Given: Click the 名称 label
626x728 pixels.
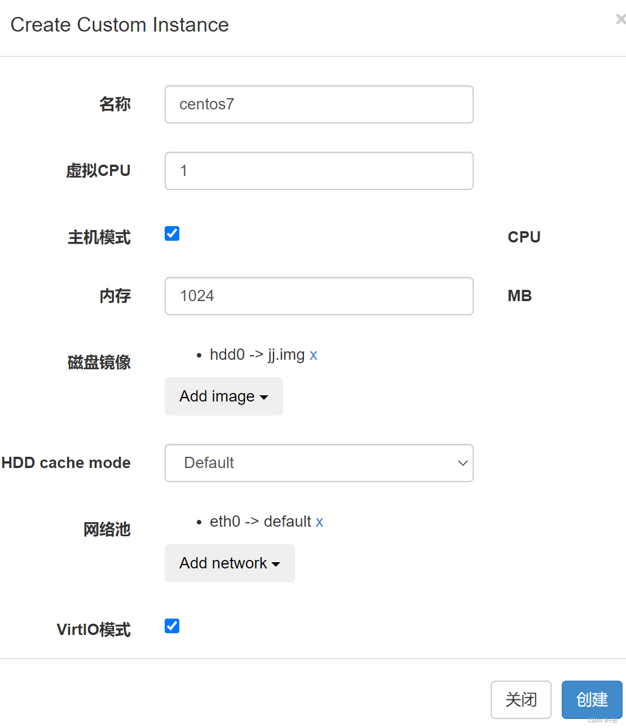Looking at the screenshot, I should [115, 104].
